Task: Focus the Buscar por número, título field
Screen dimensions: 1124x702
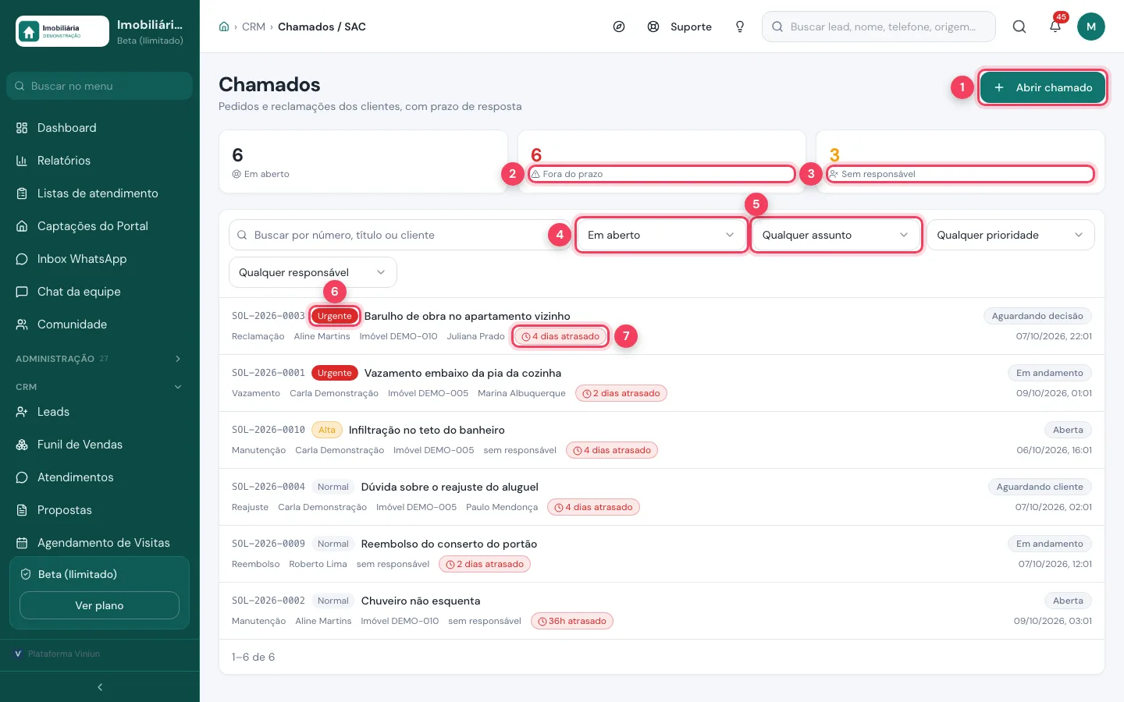Action: point(398,235)
